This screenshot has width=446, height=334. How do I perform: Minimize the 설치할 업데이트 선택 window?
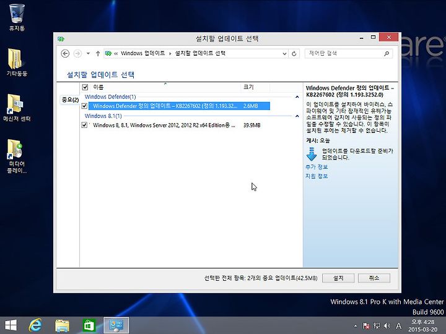pyautogui.click(x=362, y=38)
